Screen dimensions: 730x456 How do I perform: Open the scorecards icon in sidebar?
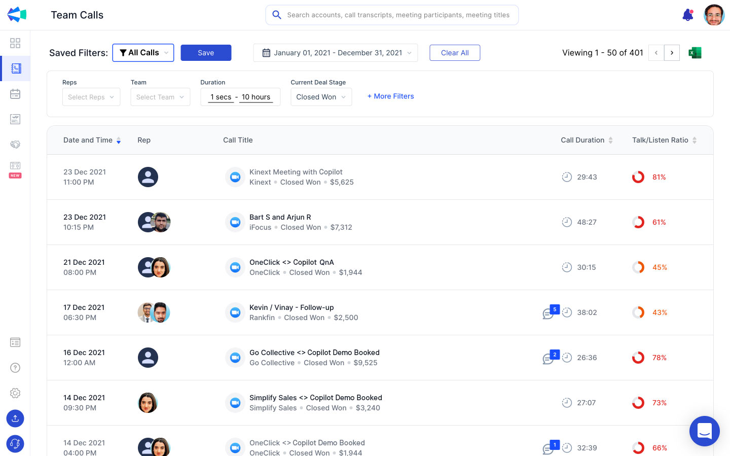(x=15, y=119)
